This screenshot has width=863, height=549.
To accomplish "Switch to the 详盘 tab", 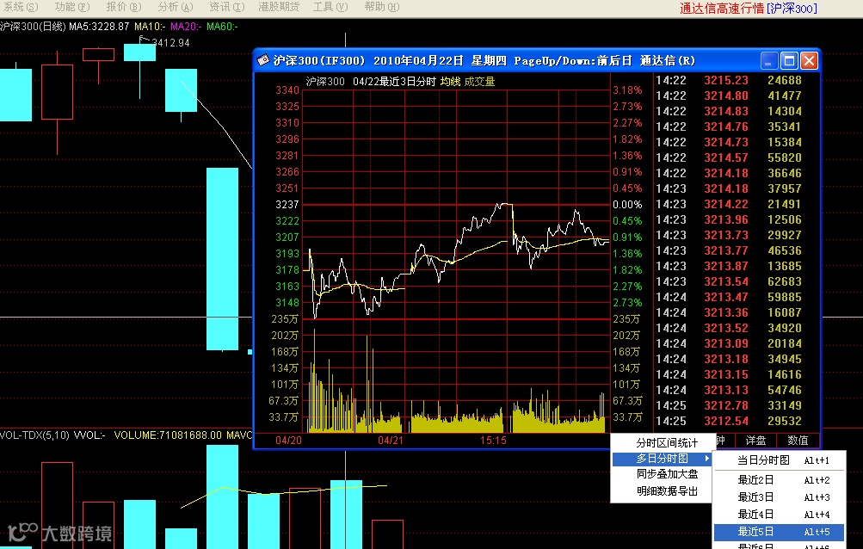I will [x=755, y=441].
